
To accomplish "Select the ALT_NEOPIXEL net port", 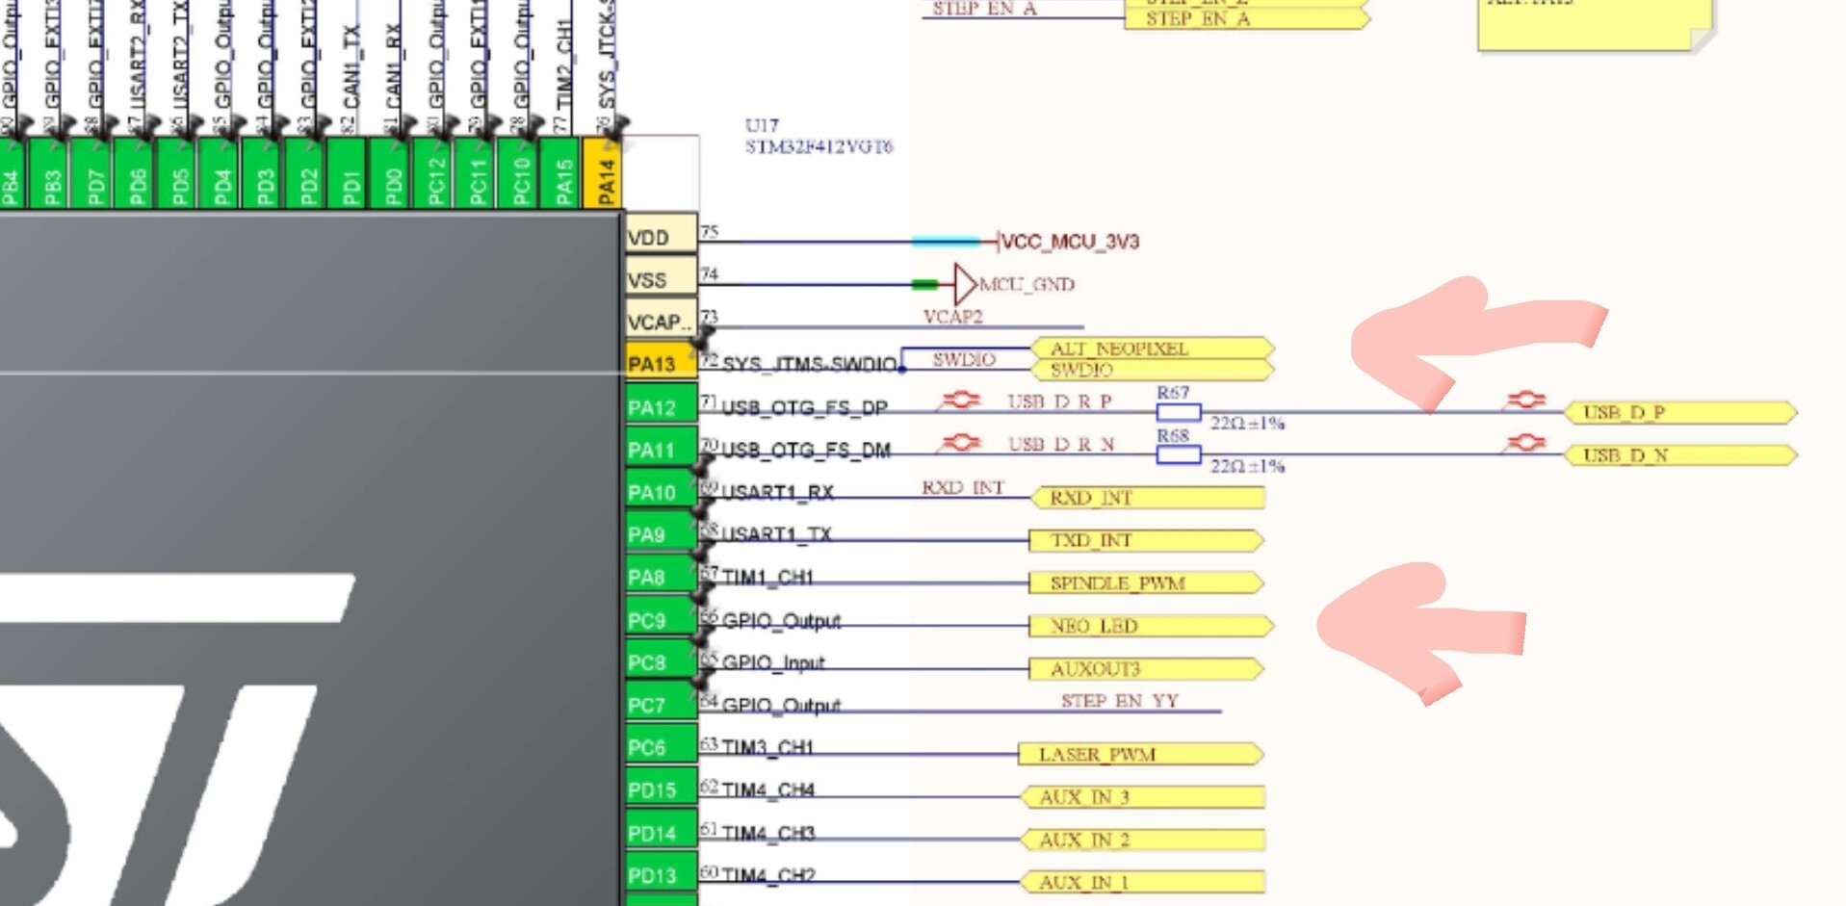I will point(1151,349).
